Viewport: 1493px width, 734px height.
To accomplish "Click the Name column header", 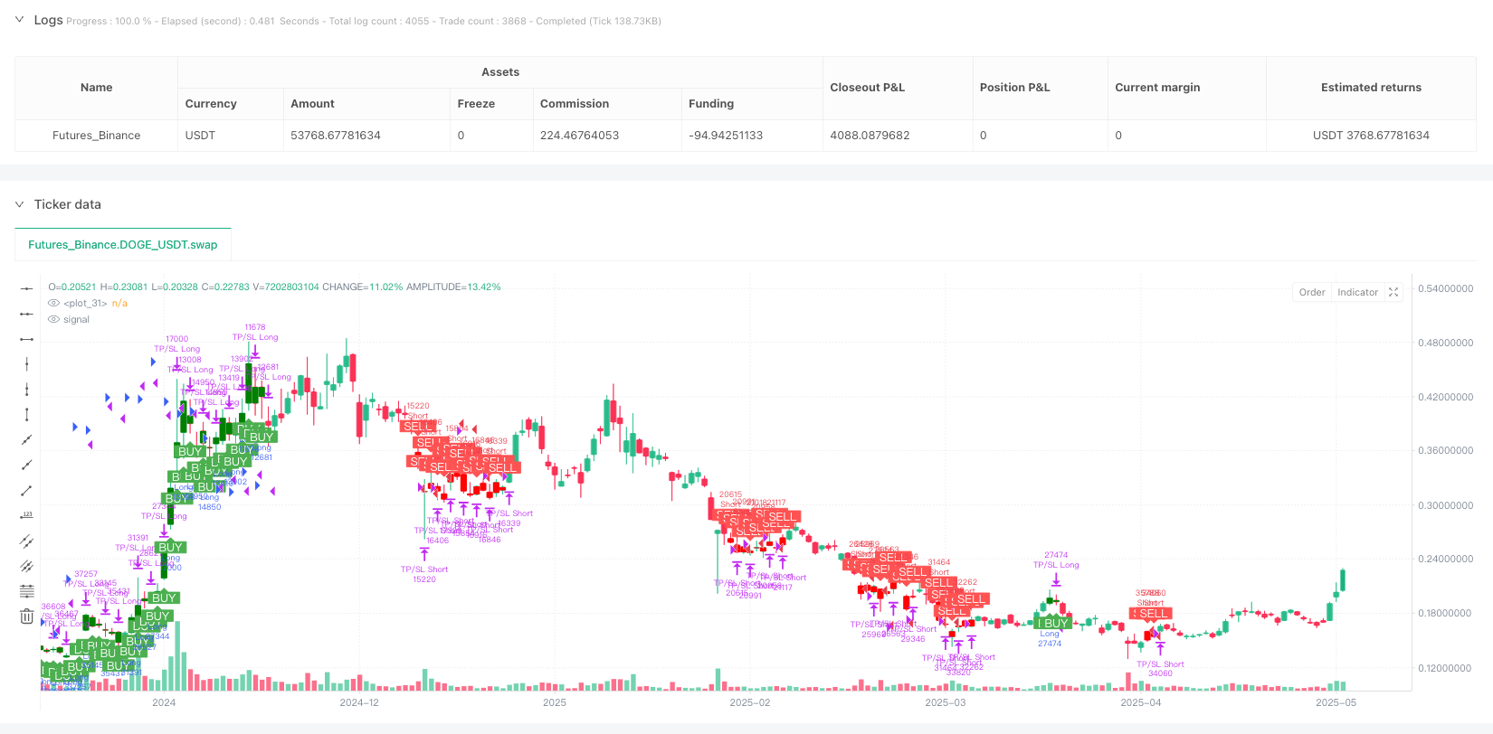I will tap(97, 88).
